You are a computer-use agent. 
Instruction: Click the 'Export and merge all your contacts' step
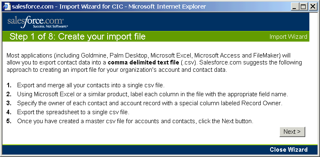[91, 85]
